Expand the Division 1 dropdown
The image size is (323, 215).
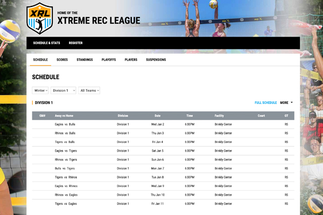coord(63,90)
